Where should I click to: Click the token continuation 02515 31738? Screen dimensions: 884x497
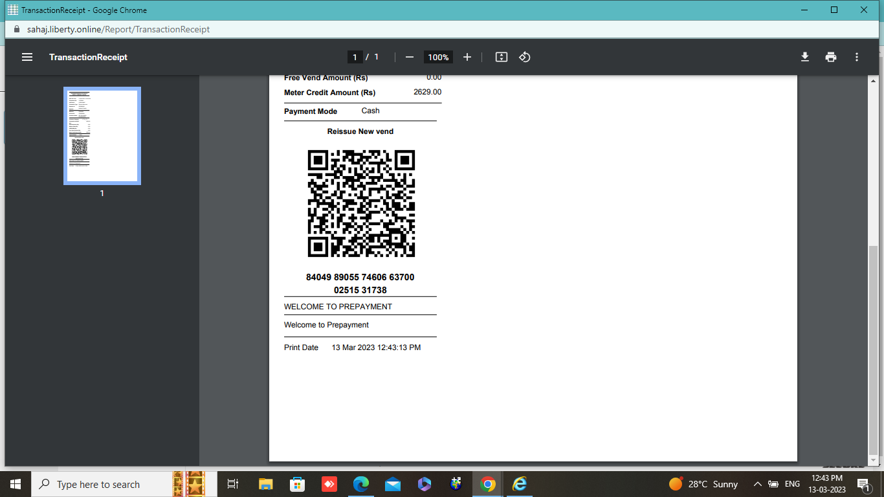(360, 291)
